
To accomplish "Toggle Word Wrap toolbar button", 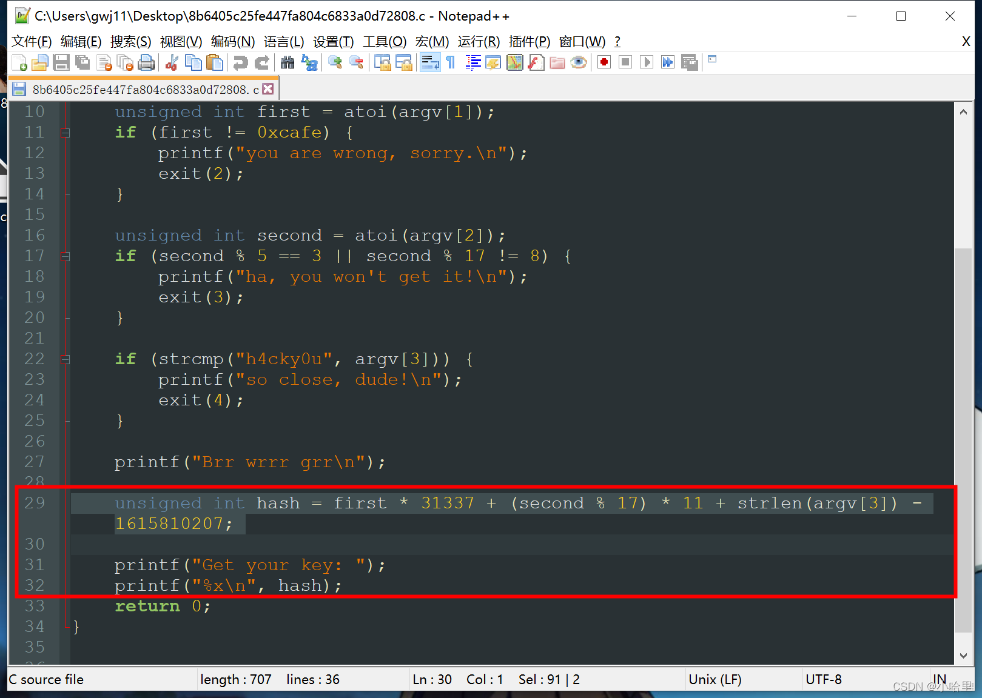I will 430,62.
